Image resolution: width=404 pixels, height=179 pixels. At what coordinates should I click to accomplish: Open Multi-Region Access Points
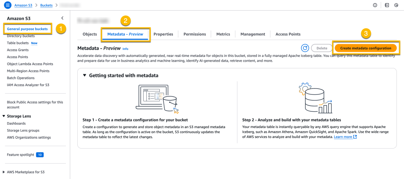point(28,71)
